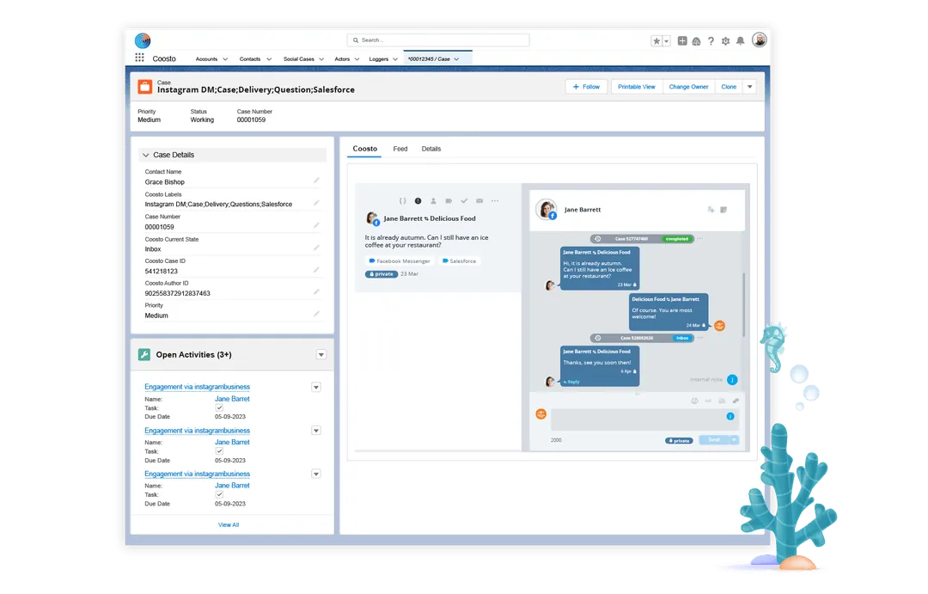The width and height of the screenshot is (928, 594).
Task: Click the Salesforce label tag
Action: [459, 261]
